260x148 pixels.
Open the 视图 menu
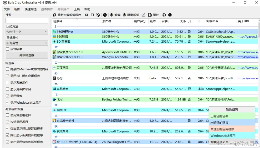(x=17, y=9)
